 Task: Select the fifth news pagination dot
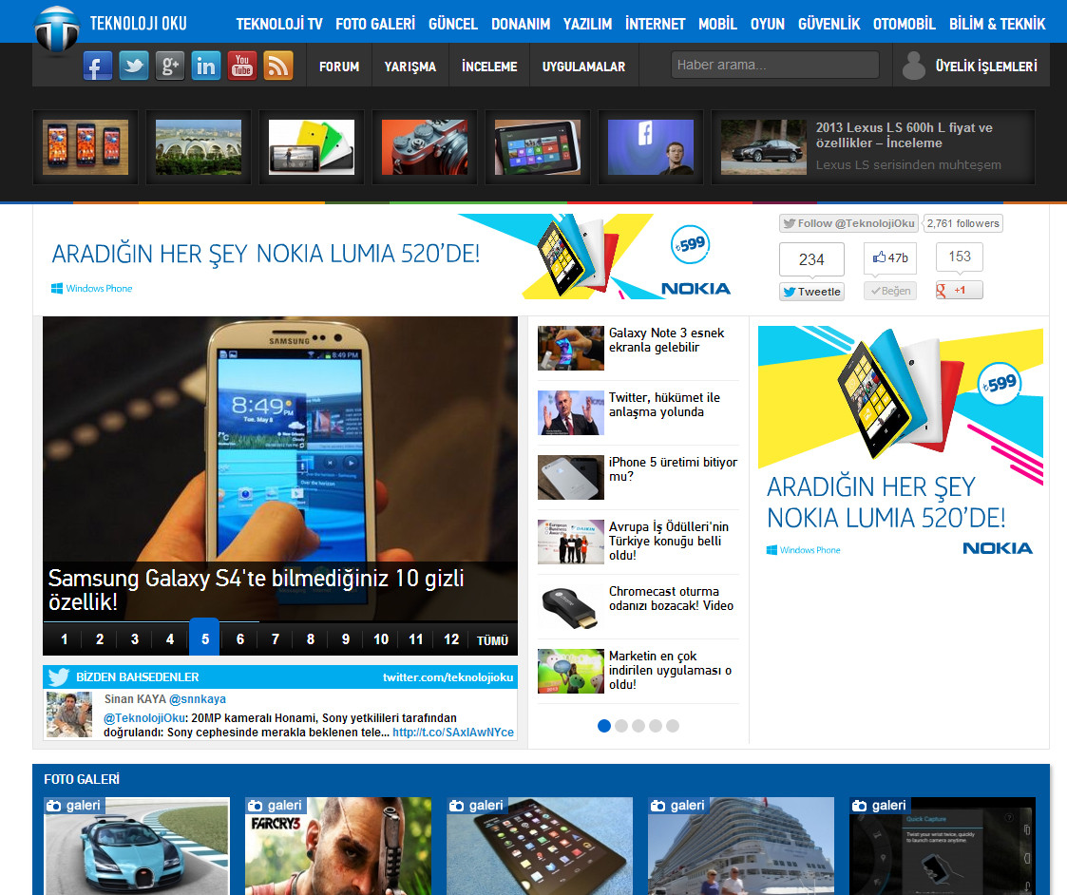coord(673,726)
